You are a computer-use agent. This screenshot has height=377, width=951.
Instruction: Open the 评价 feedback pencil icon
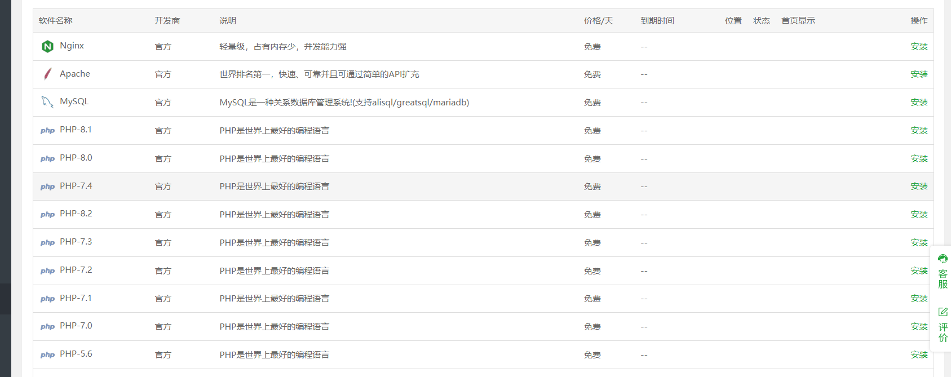point(943,312)
